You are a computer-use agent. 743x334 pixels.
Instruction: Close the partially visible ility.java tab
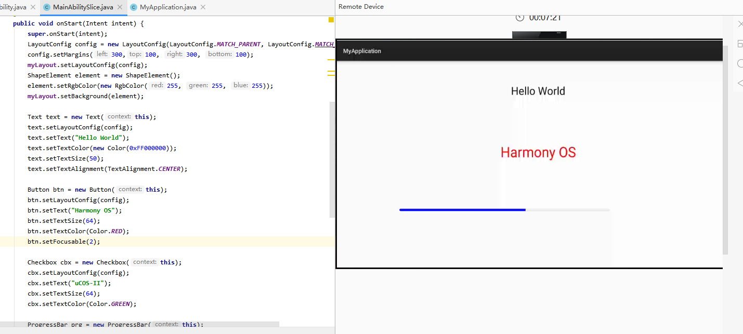(33, 7)
